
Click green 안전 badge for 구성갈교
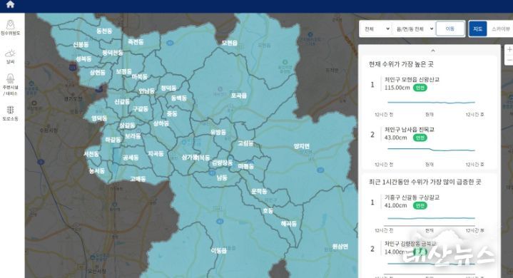tap(420, 205)
